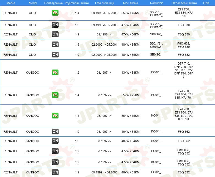Viewport: 215px width, 177px height.
Task: Select '02.2000 -> 05.2001' in the SB0/1/2_ row
Action: point(104,55)
